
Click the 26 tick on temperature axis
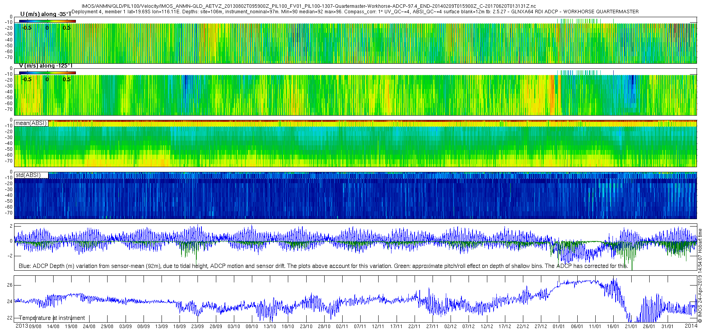click(x=10, y=285)
